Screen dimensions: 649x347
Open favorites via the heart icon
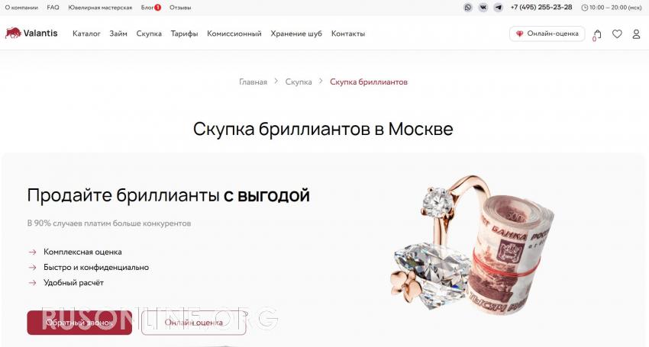[x=617, y=34]
